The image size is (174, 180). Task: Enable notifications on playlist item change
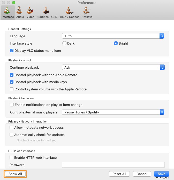coord(12,105)
